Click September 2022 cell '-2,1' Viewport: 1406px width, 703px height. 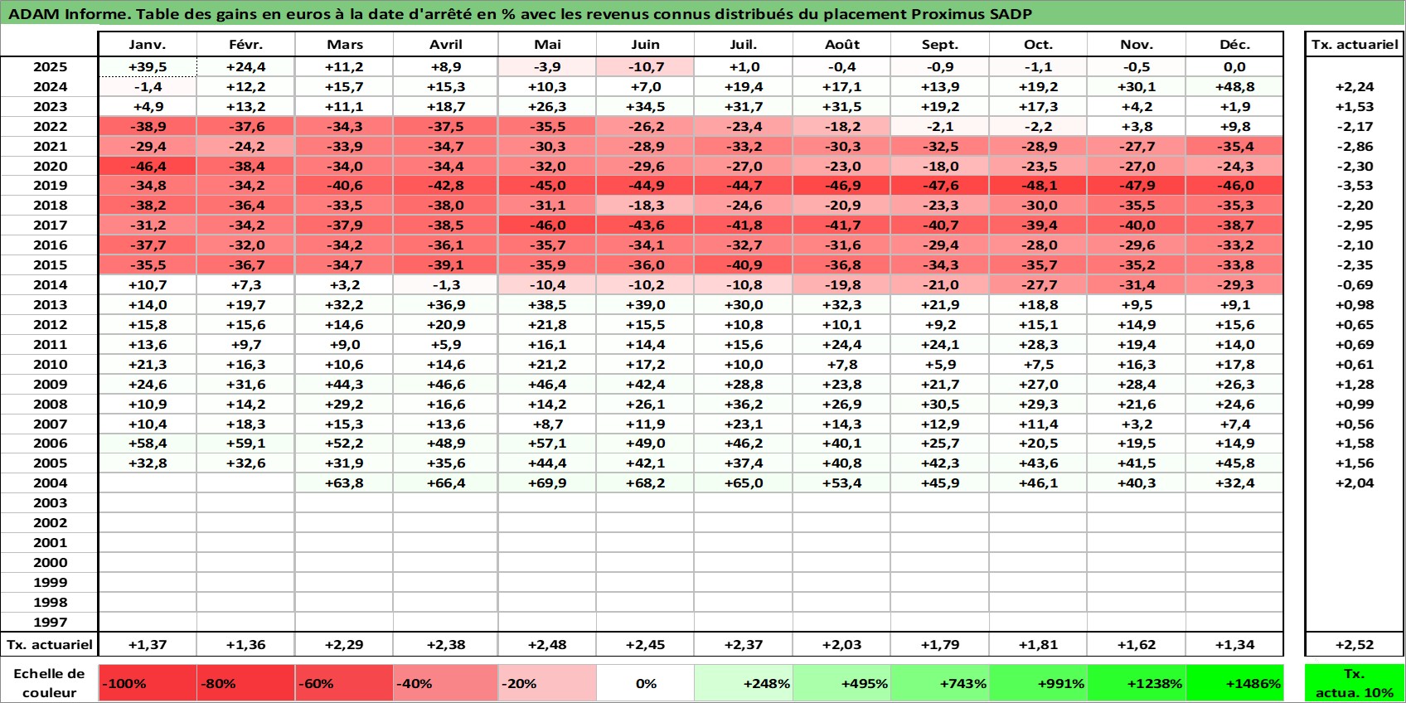point(940,127)
